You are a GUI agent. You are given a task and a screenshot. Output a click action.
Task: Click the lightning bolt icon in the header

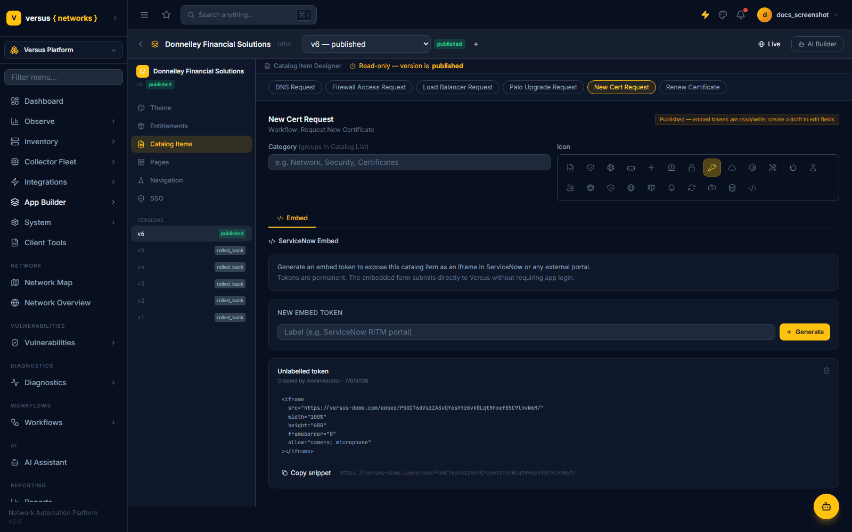[x=705, y=15]
